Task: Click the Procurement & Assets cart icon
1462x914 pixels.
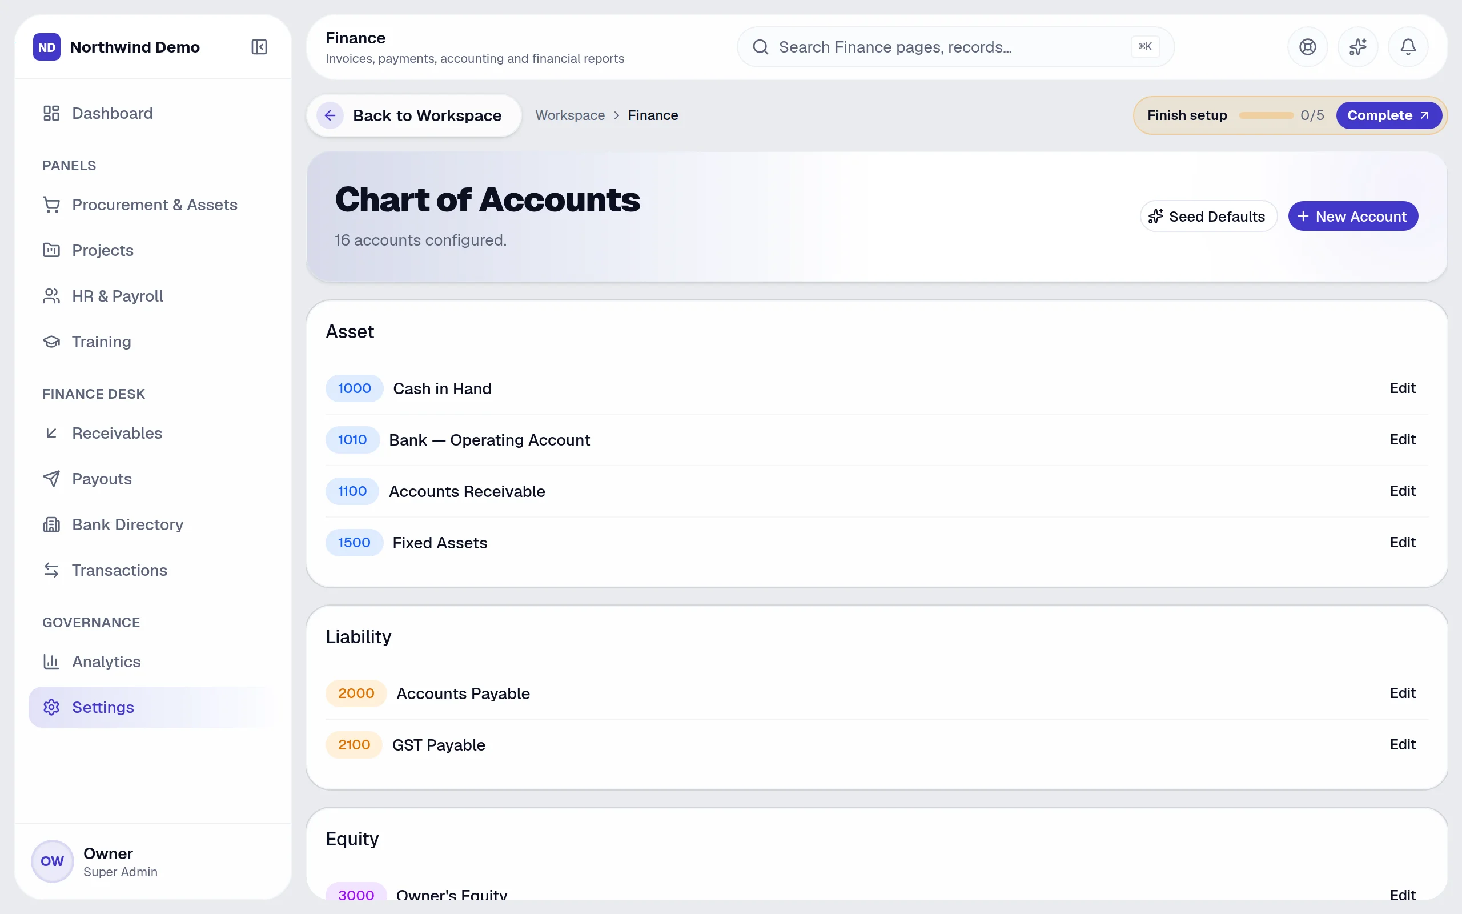Action: (51, 205)
